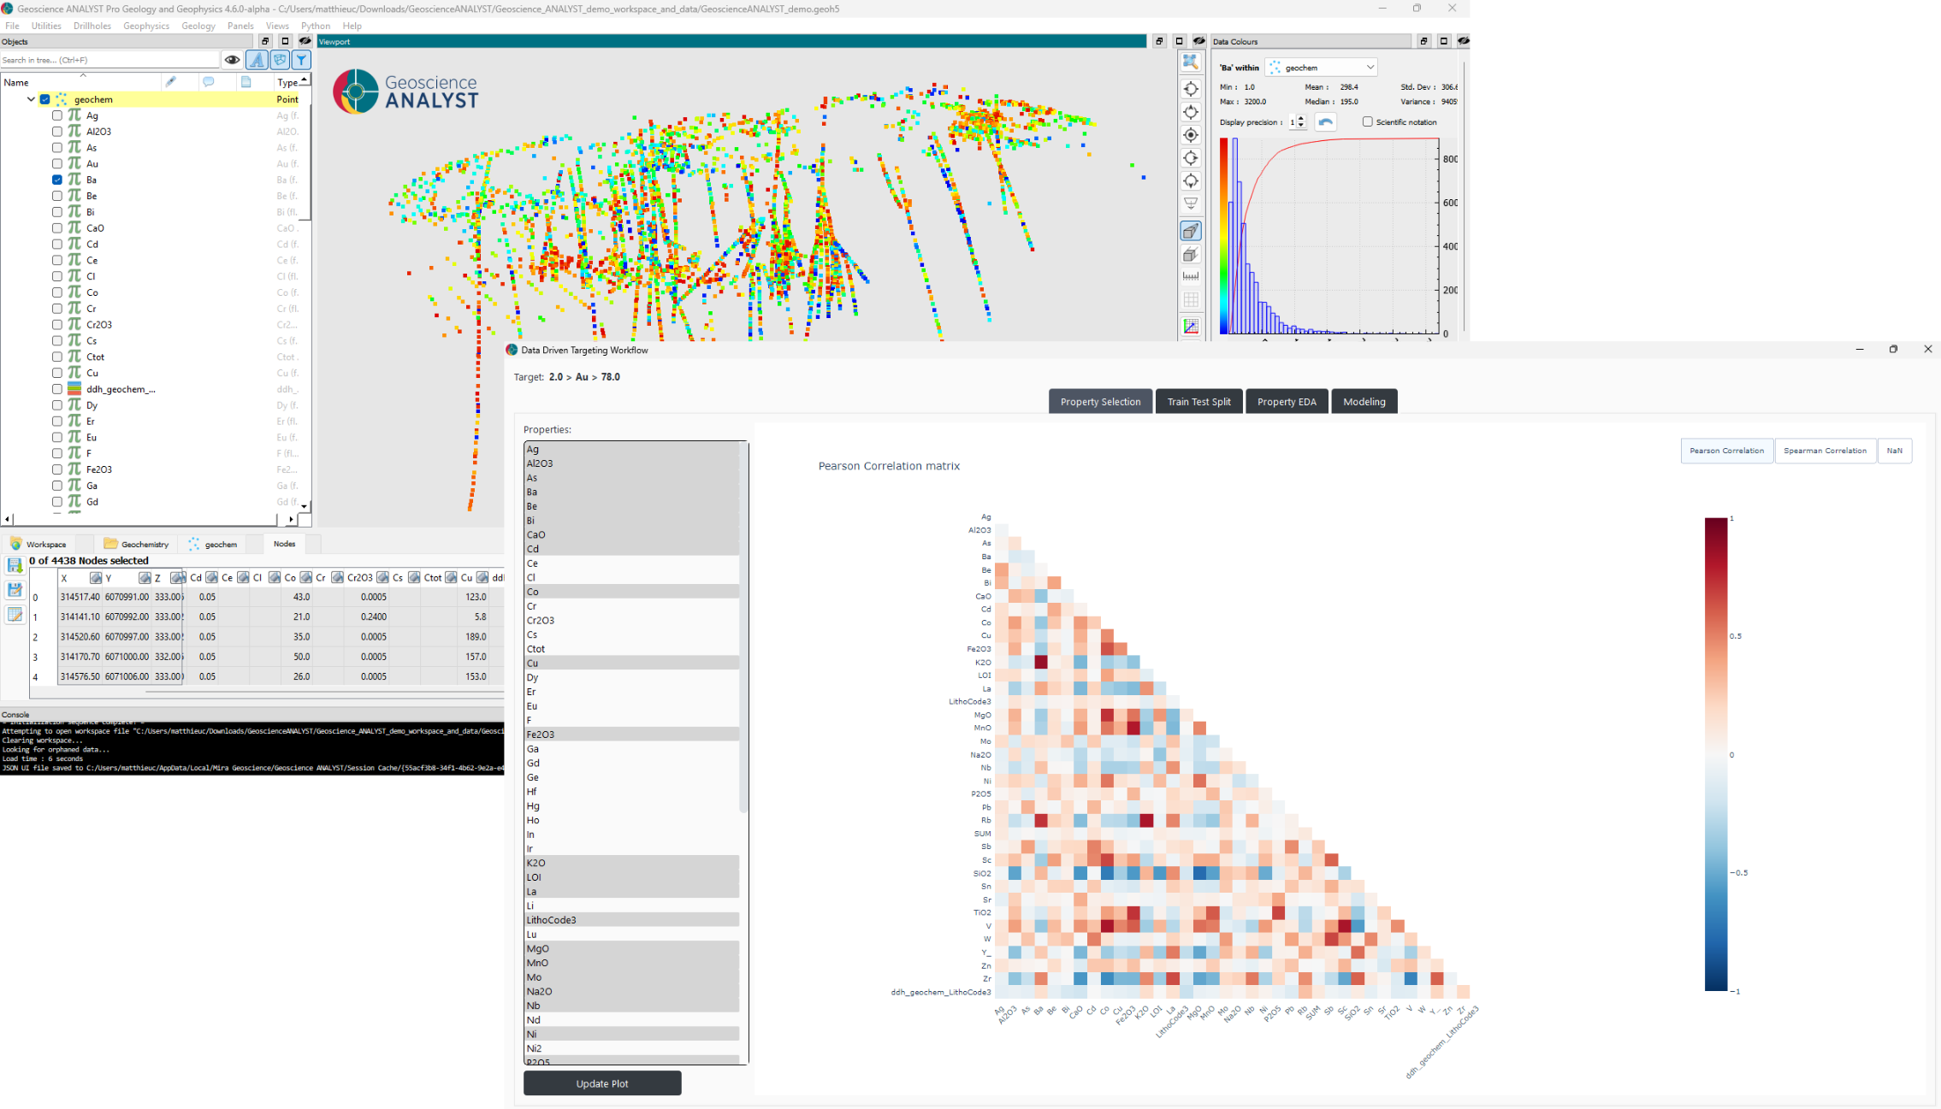The image size is (1941, 1109).
Task: Click the Update Plot button
Action: 602,1083
